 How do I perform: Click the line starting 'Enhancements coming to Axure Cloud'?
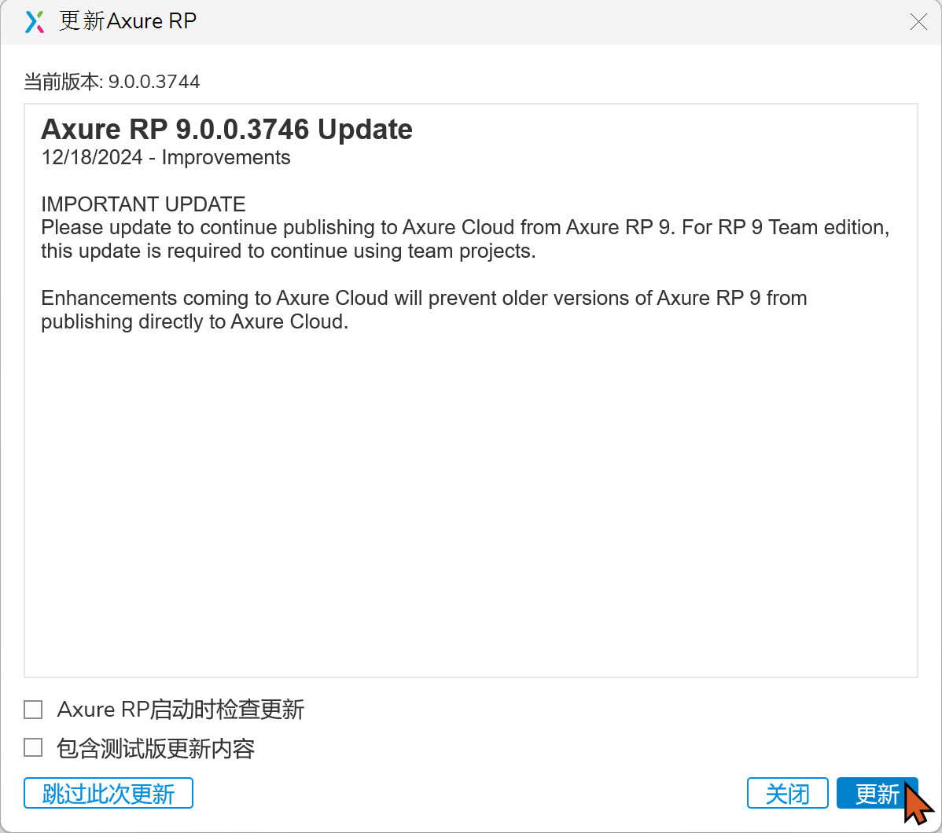(424, 299)
